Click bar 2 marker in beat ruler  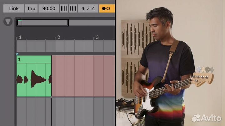click(58, 37)
